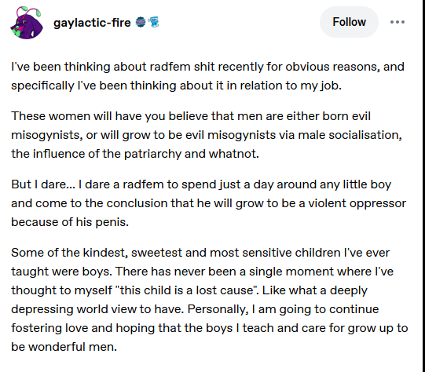The width and height of the screenshot is (425, 372).
Task: Click the phrase "male socialisation" in the post
Action: click(350, 135)
